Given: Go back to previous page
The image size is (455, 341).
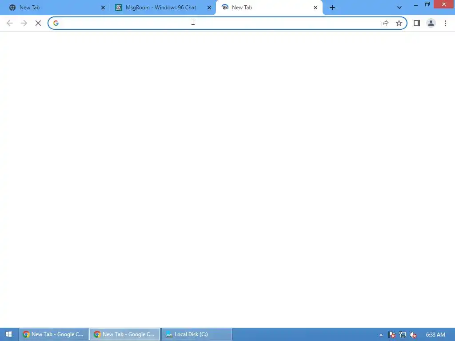Looking at the screenshot, I should (10, 23).
